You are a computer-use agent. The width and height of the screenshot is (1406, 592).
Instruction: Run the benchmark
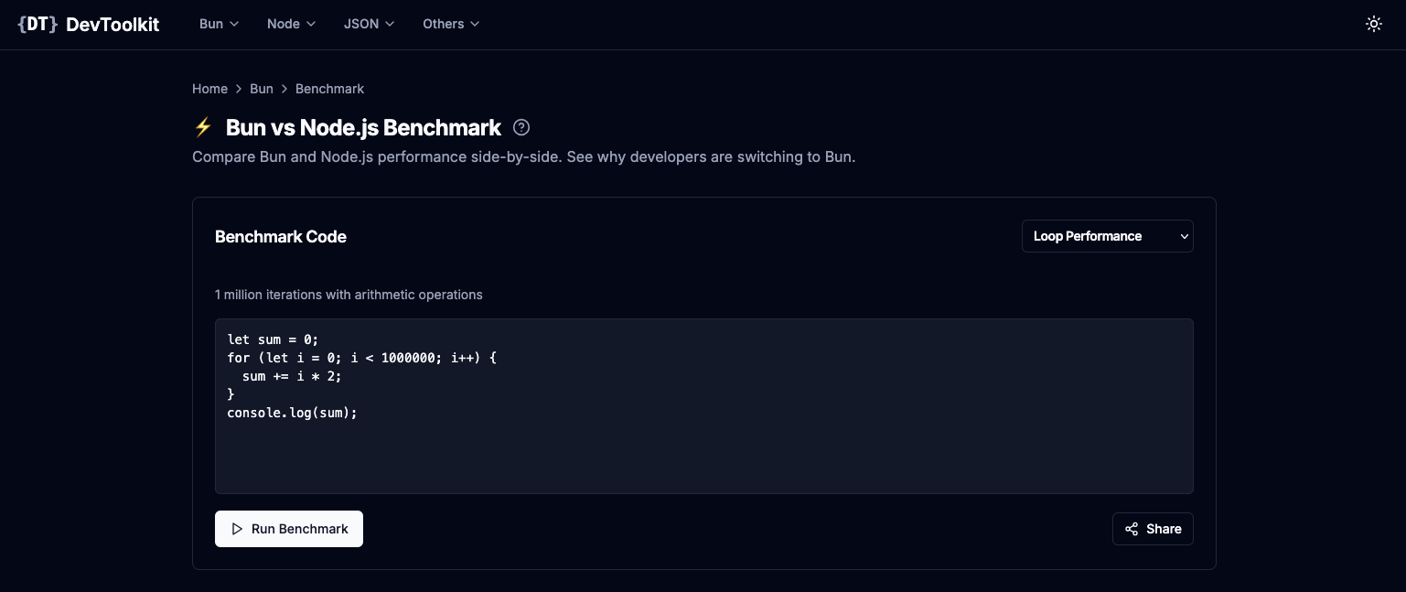pyautogui.click(x=289, y=529)
